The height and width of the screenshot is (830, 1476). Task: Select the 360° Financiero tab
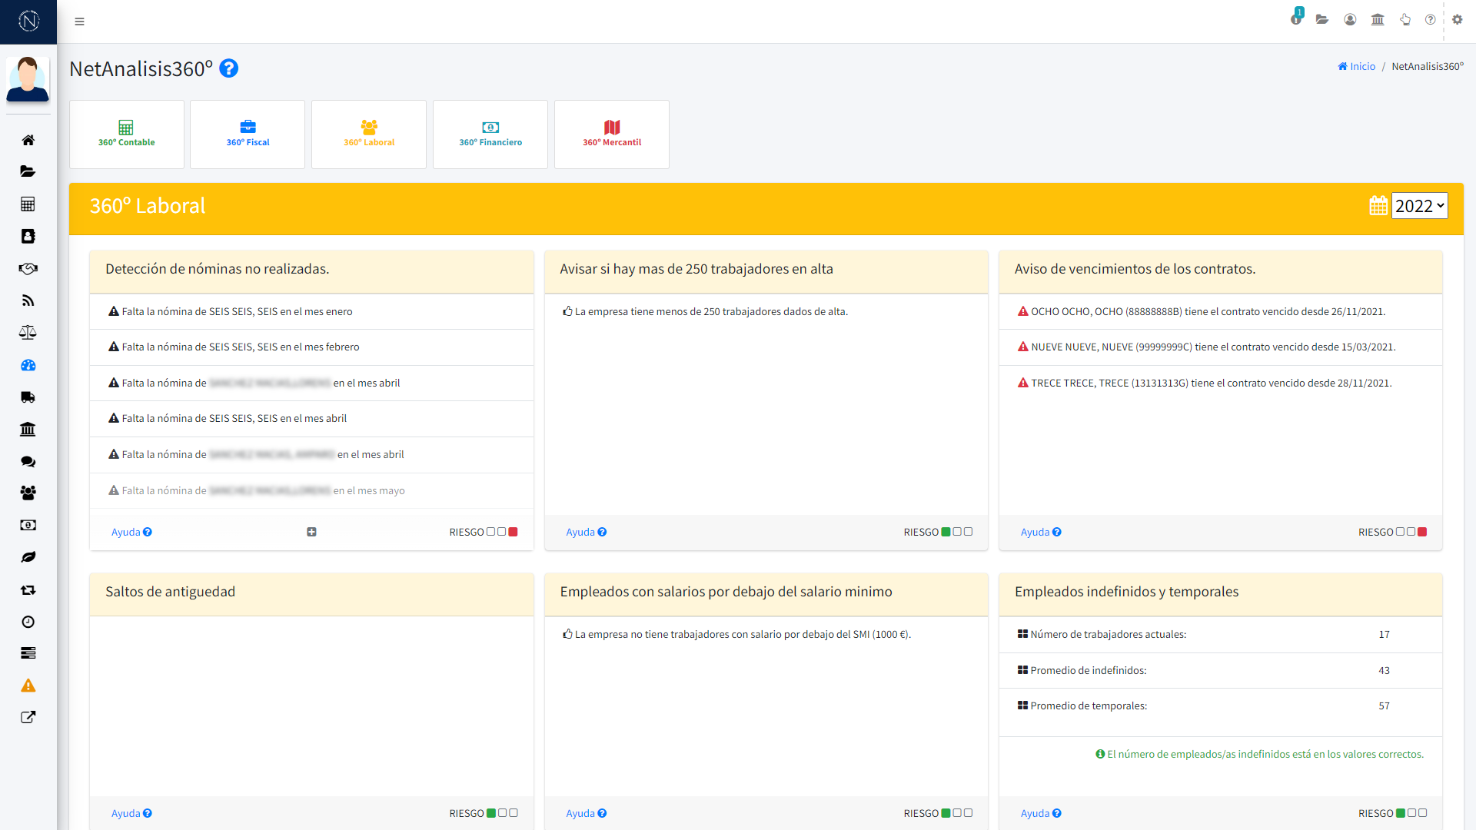click(490, 134)
